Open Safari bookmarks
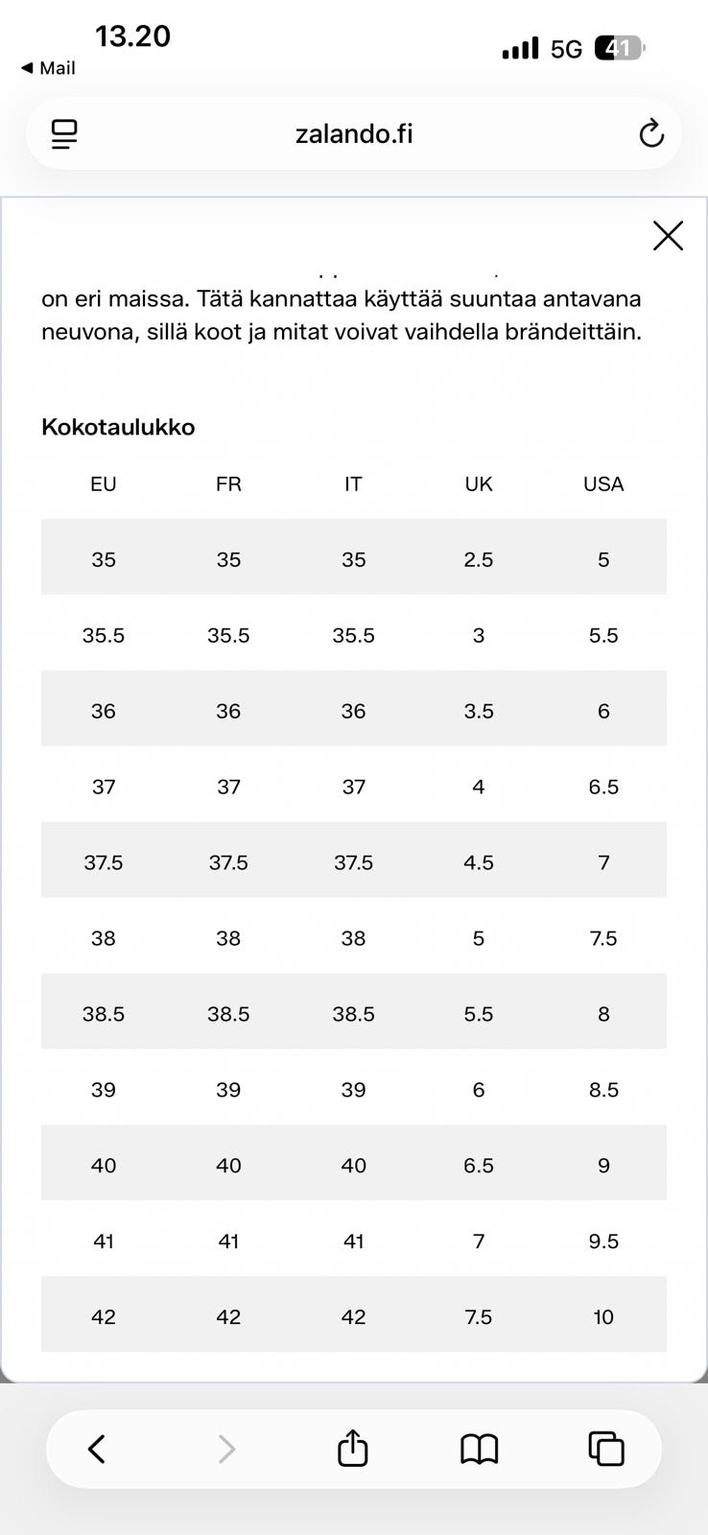This screenshot has width=708, height=1535. tap(480, 1449)
